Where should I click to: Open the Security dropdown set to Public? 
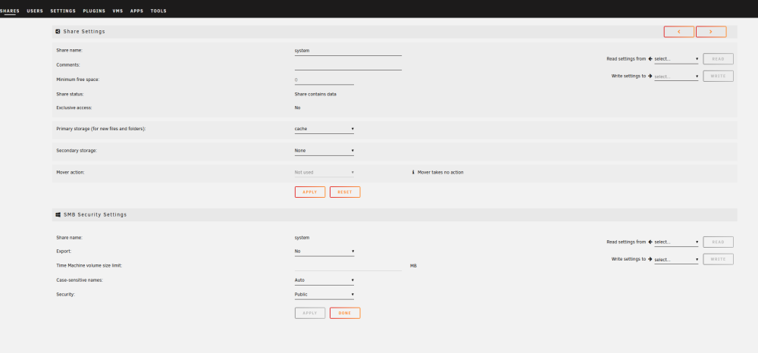click(x=324, y=295)
